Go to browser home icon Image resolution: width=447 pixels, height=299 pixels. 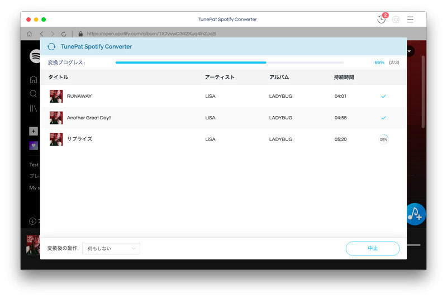[x=29, y=34]
